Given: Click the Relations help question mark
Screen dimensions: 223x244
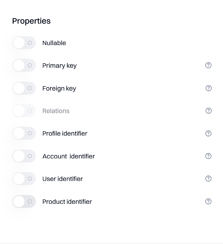Looking at the screenshot, I should (209, 111).
